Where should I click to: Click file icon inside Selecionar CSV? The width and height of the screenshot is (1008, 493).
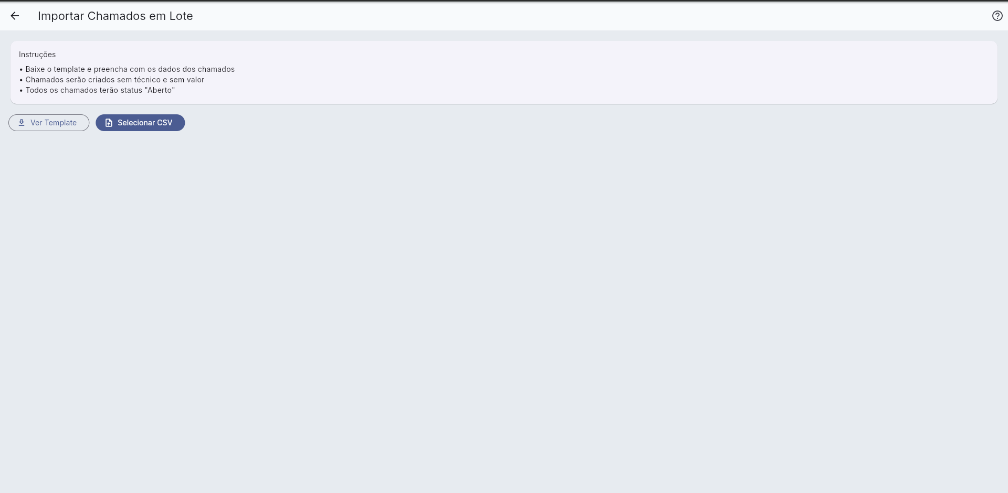pyautogui.click(x=109, y=123)
